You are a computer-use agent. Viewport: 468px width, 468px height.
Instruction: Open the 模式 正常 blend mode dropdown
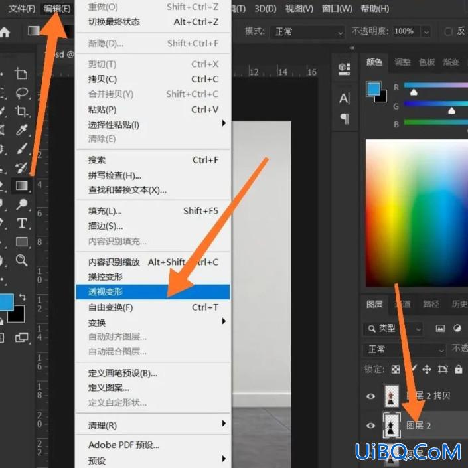pyautogui.click(x=307, y=31)
